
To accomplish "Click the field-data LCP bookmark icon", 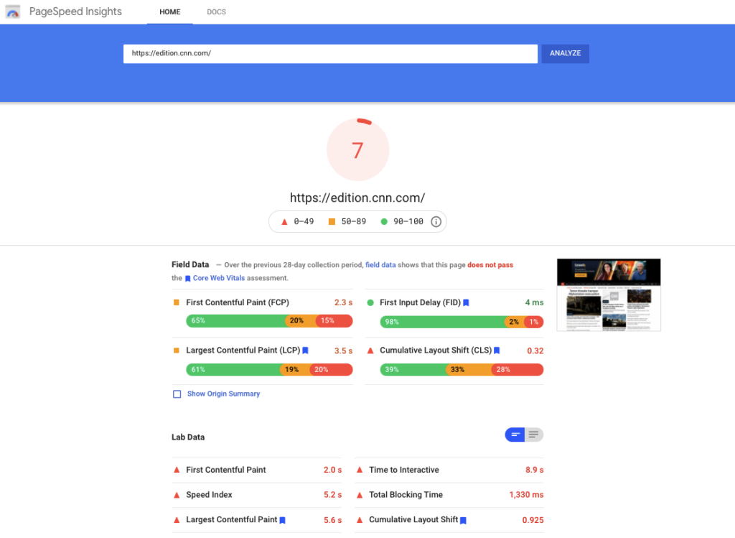I will pos(305,351).
